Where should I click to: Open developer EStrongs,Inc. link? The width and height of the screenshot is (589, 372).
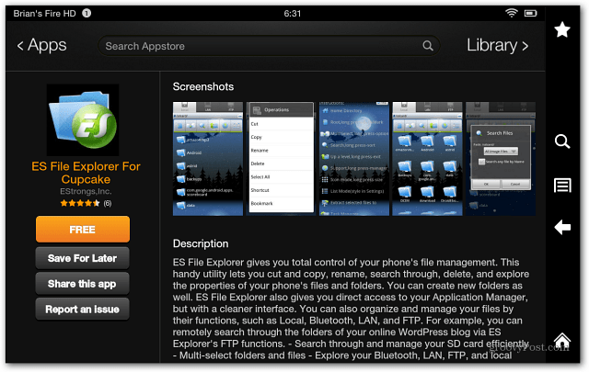(86, 192)
